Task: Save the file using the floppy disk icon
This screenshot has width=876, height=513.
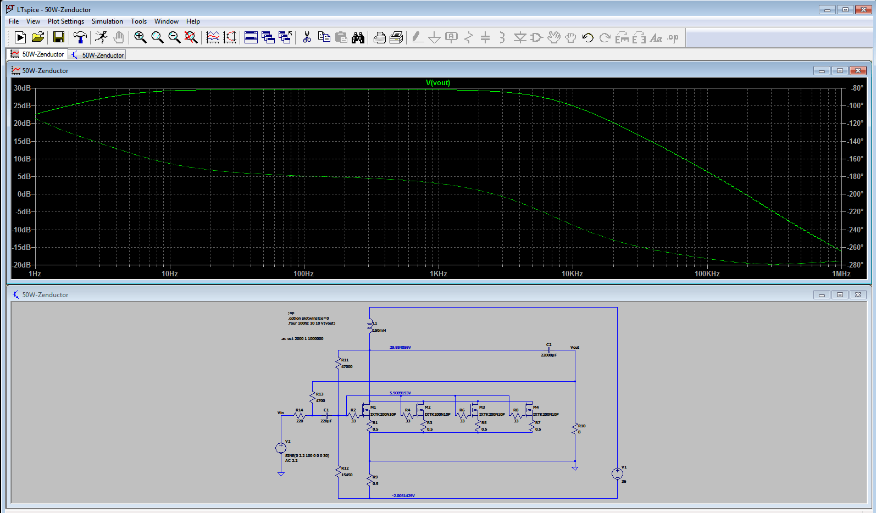Action: click(x=59, y=37)
